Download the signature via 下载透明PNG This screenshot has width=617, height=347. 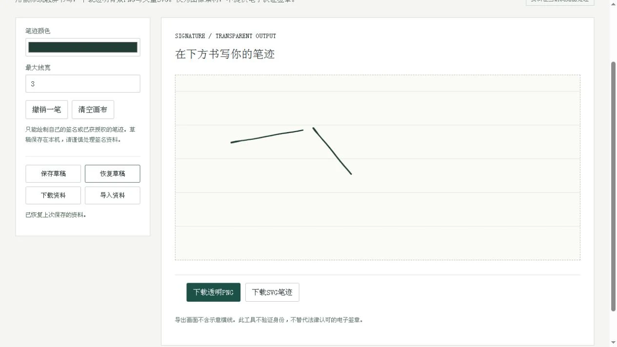(213, 292)
